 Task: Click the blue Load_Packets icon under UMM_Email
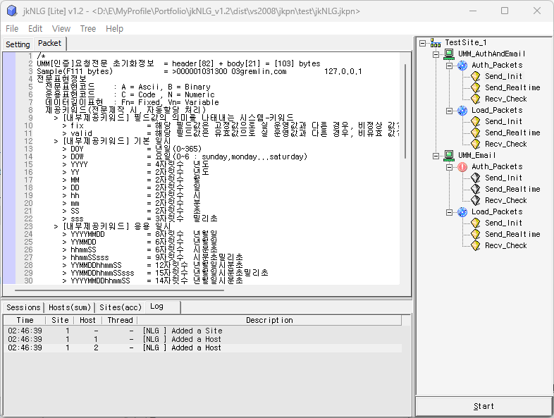click(462, 211)
